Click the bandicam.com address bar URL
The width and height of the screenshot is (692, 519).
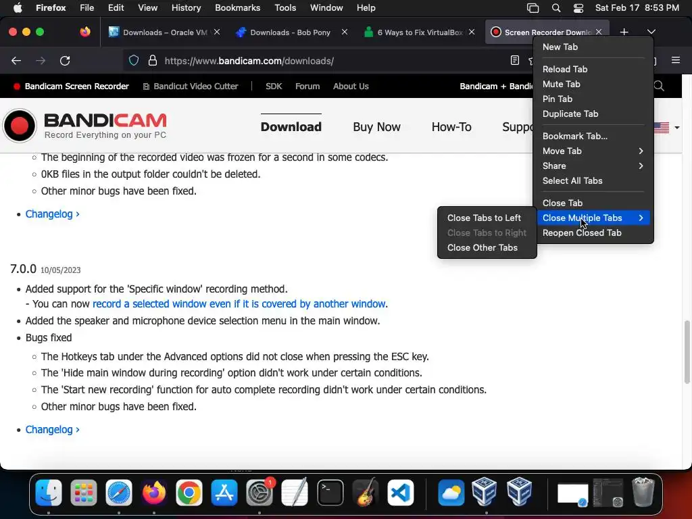coord(249,61)
